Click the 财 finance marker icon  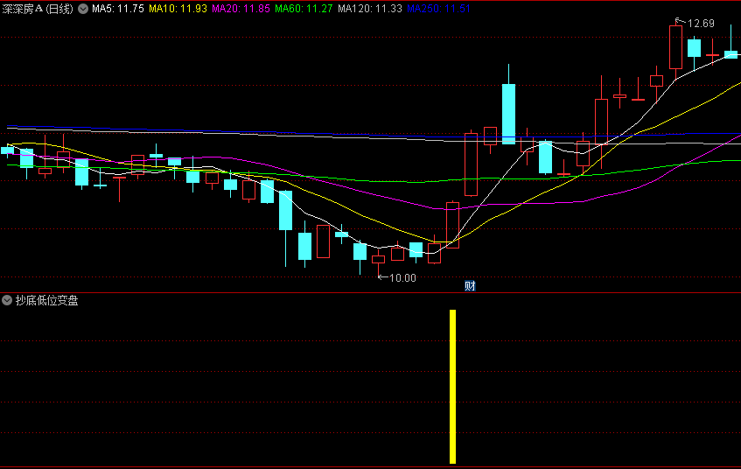(470, 285)
